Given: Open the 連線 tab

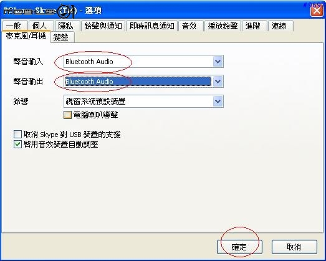Looking at the screenshot, I should pyautogui.click(x=280, y=26).
